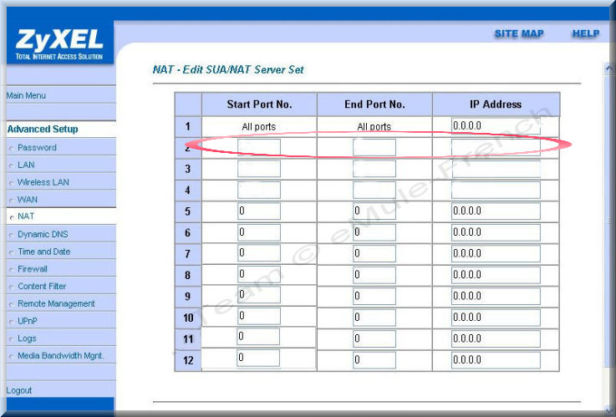Focus End Port field in row 8

coord(374,275)
